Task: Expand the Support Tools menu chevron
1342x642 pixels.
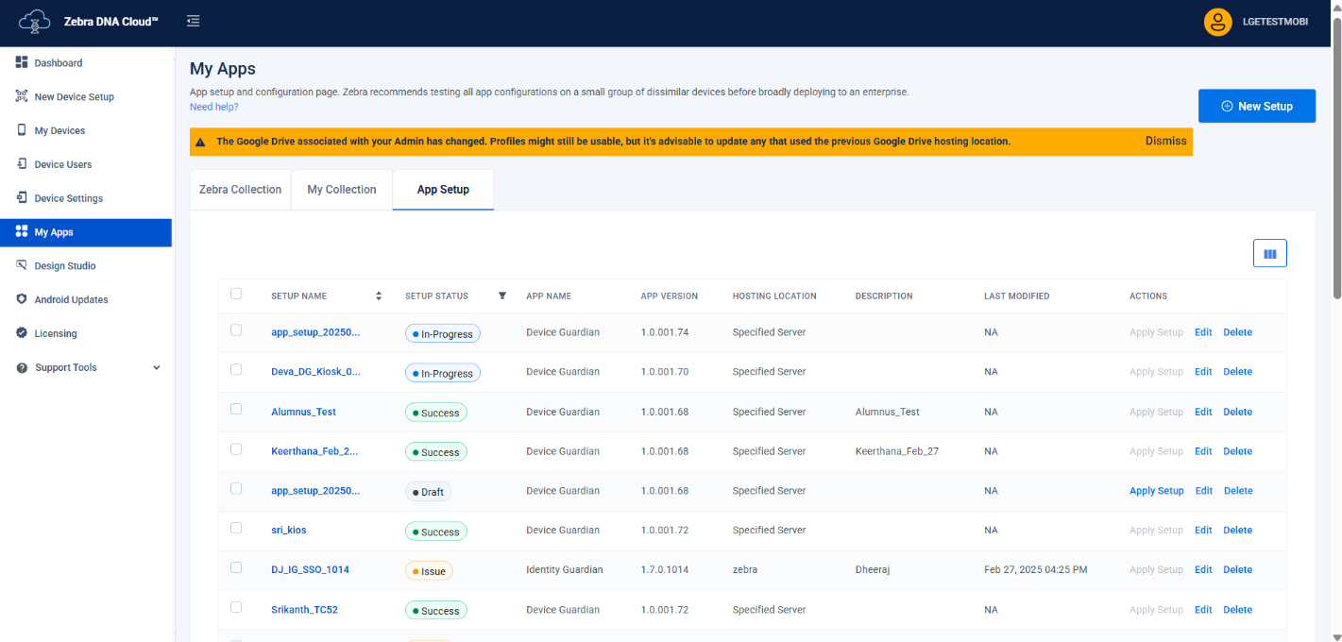Action: (157, 367)
